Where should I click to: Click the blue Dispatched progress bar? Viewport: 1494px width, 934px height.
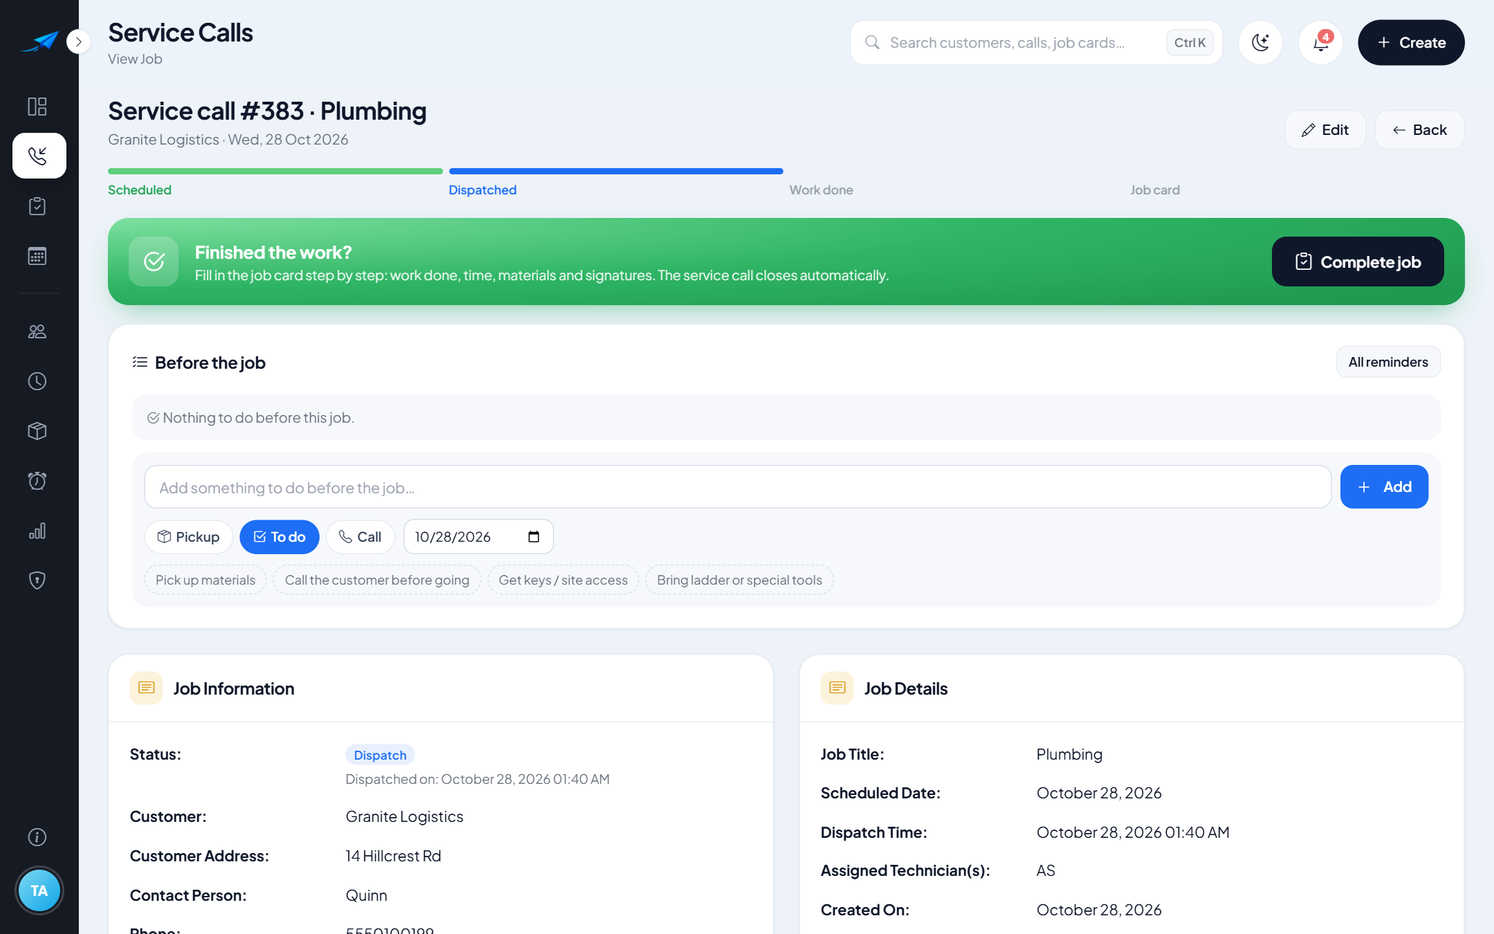tap(616, 171)
